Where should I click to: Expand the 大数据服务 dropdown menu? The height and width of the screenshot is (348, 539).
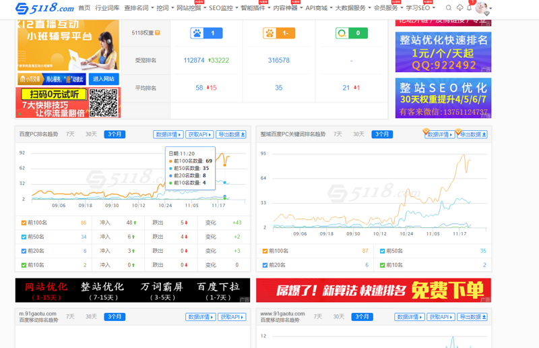353,7
